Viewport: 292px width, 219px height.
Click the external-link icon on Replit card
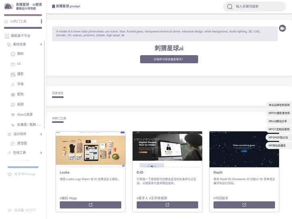[x=244, y=205]
